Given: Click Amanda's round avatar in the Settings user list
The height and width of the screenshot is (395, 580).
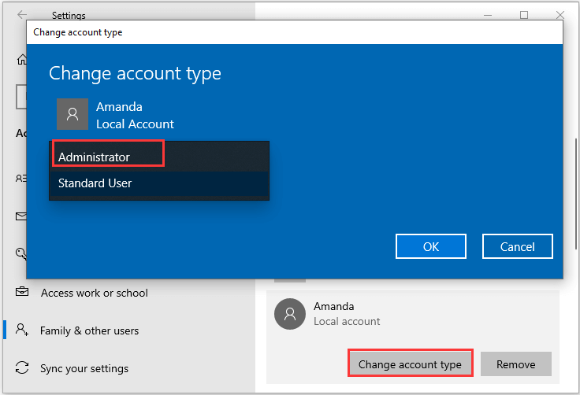Looking at the screenshot, I should 290,314.
